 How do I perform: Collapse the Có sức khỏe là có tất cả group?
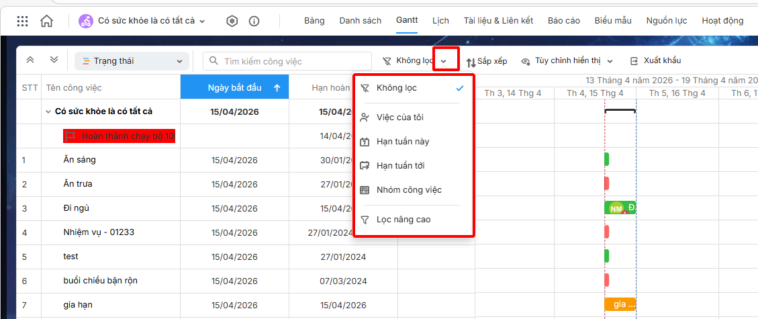coord(48,111)
